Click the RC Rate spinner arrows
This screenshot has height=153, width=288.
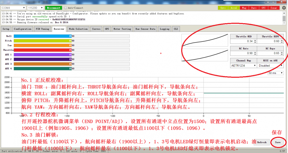[255, 53]
